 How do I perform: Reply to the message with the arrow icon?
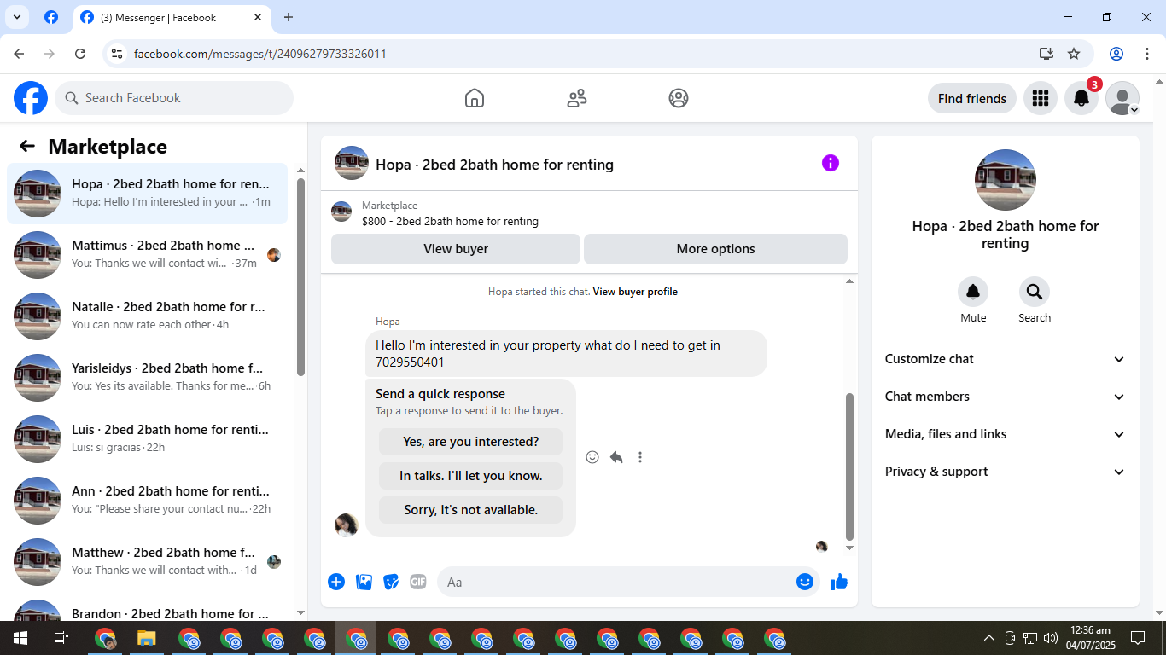point(616,457)
